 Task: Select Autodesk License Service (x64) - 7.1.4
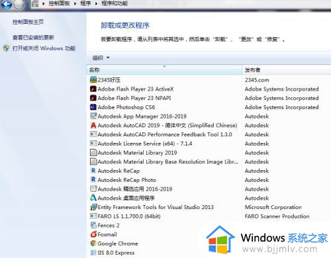pos(145,144)
